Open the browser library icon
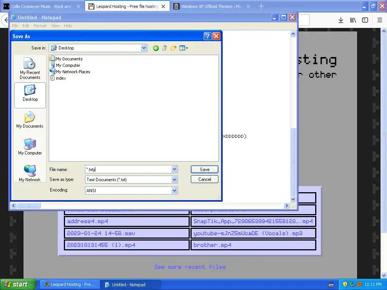The width and height of the screenshot is (387, 290). point(353,20)
